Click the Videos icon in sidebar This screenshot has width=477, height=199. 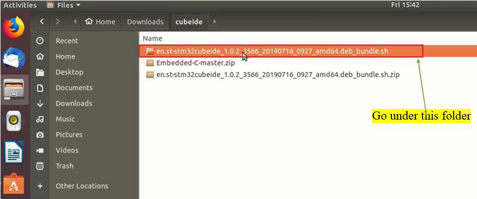coord(40,150)
